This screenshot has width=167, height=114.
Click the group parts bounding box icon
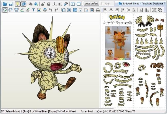coord(154,10)
